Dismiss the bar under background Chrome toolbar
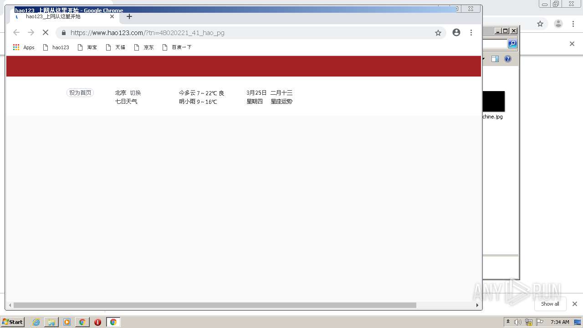The height and width of the screenshot is (328, 583). click(572, 44)
